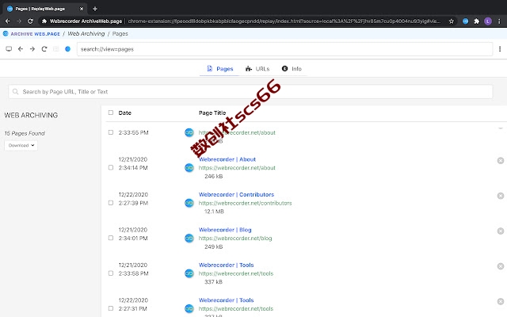
Task: Click the 15 Pages Found text
Action: [25, 133]
